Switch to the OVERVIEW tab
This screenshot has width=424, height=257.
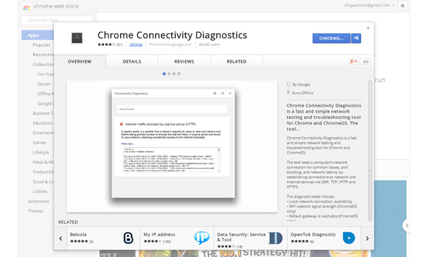pos(79,61)
